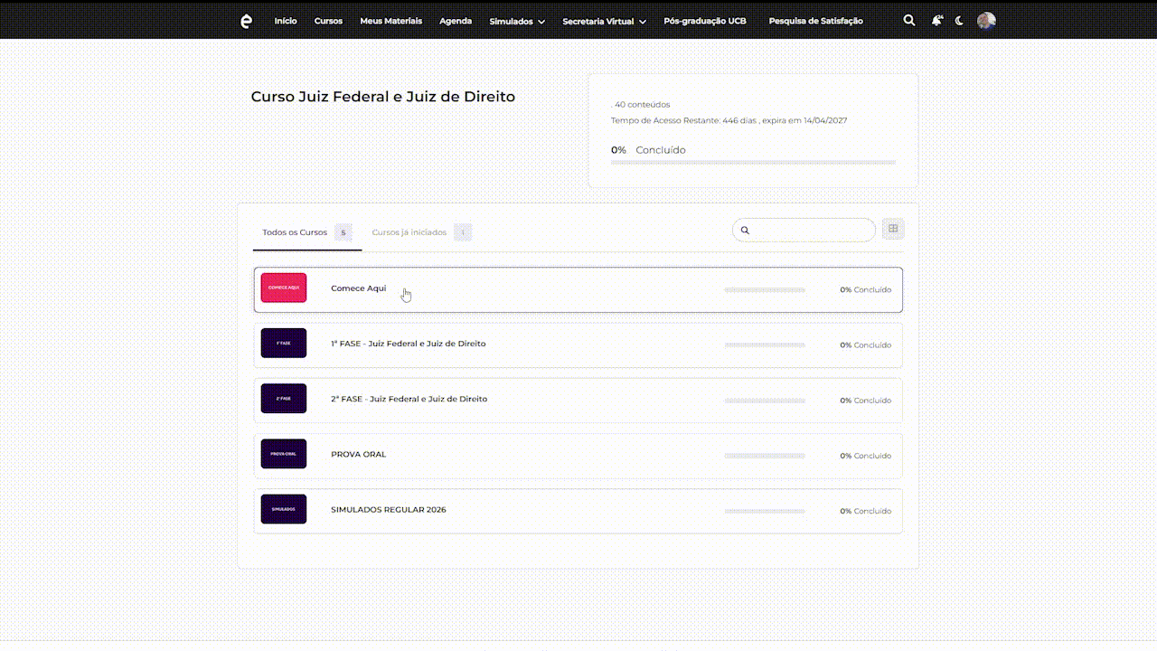Image resolution: width=1157 pixels, height=651 pixels.
Task: Go to Meus Materiais page
Action: (390, 21)
